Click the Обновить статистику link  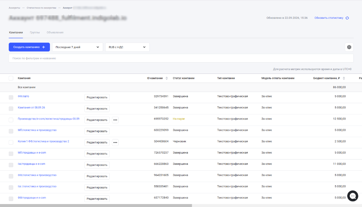point(329,18)
